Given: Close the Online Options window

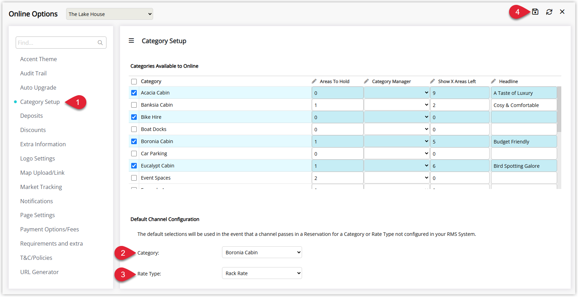Looking at the screenshot, I should click(562, 12).
